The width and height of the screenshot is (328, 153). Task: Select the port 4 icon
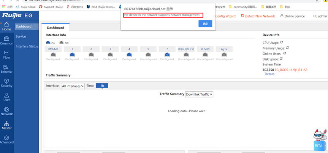129,55
